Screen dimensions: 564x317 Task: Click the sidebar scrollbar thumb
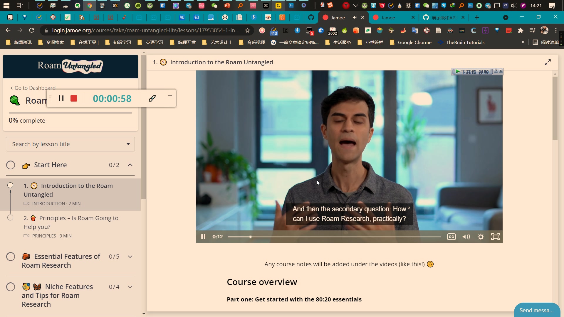[x=144, y=127]
